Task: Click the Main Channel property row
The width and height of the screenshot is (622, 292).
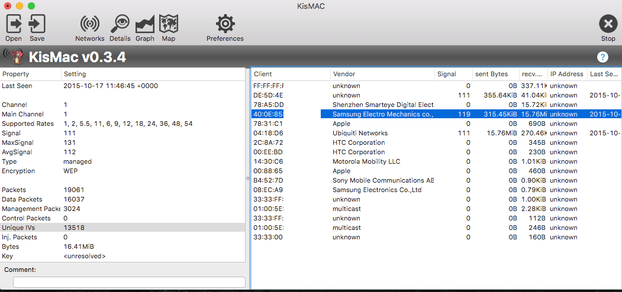Action: pyautogui.click(x=123, y=114)
